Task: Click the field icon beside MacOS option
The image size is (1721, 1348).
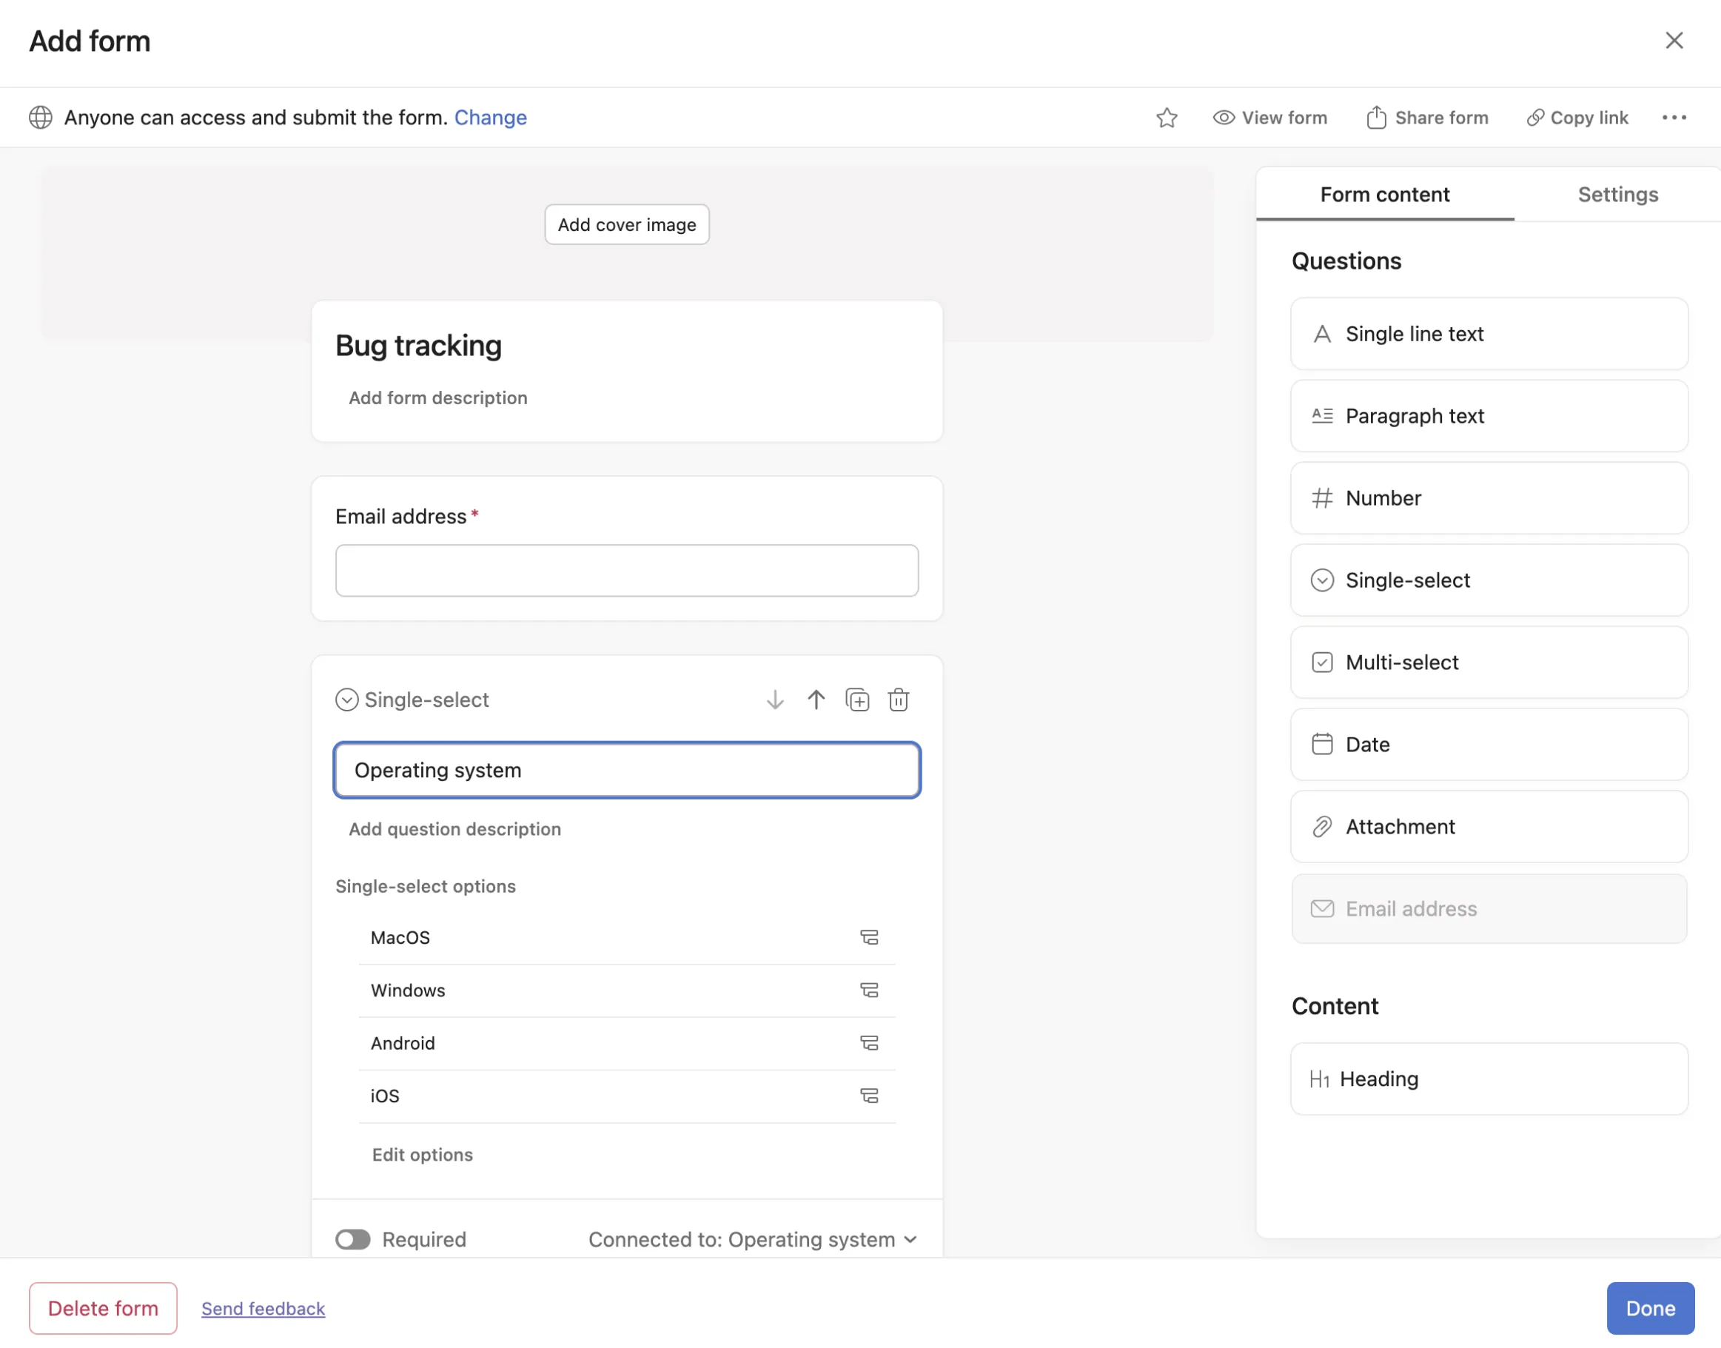Action: tap(870, 938)
